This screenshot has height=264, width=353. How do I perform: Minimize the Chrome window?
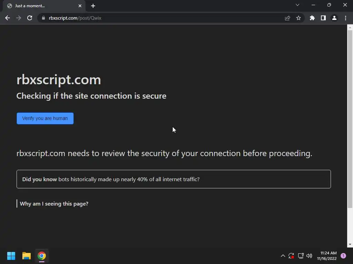(x=313, y=5)
